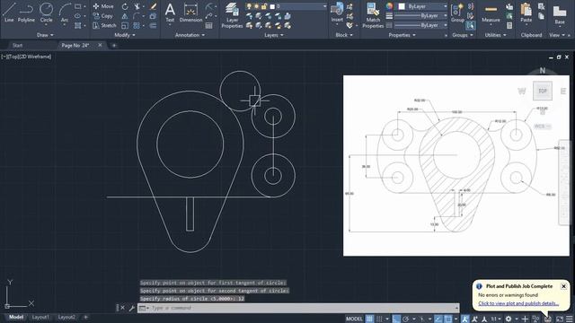Toggle 2D object snap
575x323 pixels.
tap(448, 319)
